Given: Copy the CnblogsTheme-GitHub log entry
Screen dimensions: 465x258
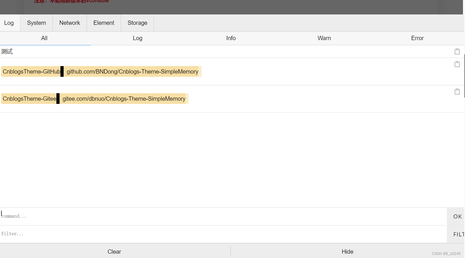Looking at the screenshot, I should 457,64.
